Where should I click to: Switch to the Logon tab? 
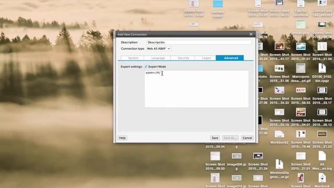[x=206, y=58]
